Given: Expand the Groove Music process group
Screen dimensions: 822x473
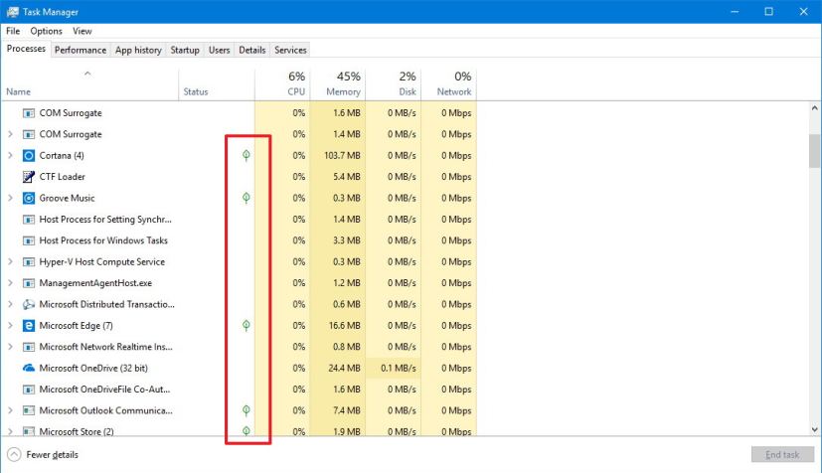Looking at the screenshot, I should (10, 198).
